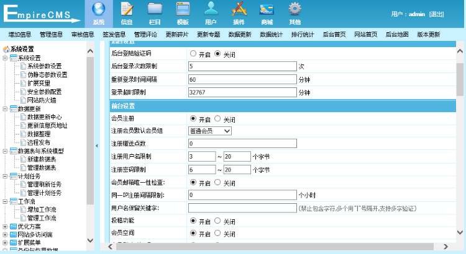The image size is (466, 254).
Task: Select 关闭 for 会员注册
Action: pyautogui.click(x=217, y=118)
